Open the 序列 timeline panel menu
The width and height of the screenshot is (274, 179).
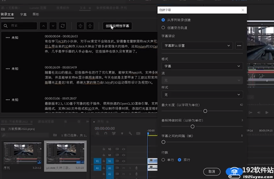[x=107, y=122]
